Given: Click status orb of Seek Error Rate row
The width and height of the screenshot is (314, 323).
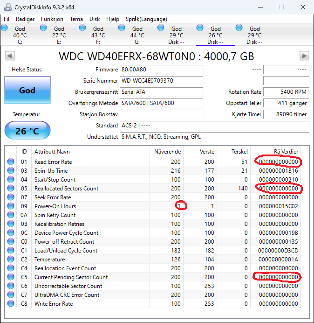Looking at the screenshot, I should click(11, 197).
